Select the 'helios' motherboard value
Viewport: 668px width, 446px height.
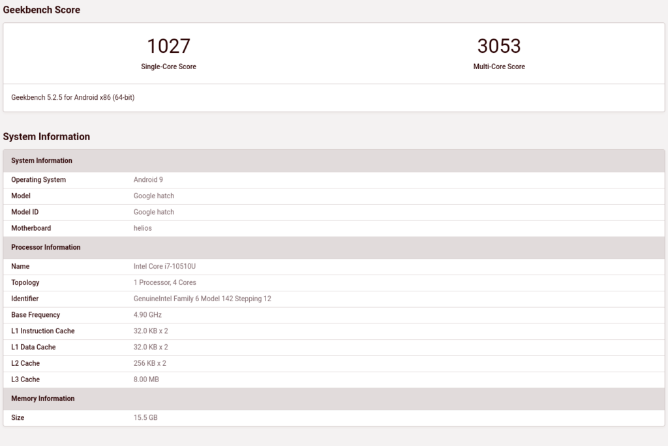[143, 228]
